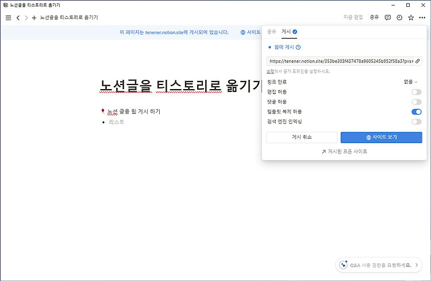Toggle 댓글 허용 switch
Screen dimensions: 431x281
(417, 102)
